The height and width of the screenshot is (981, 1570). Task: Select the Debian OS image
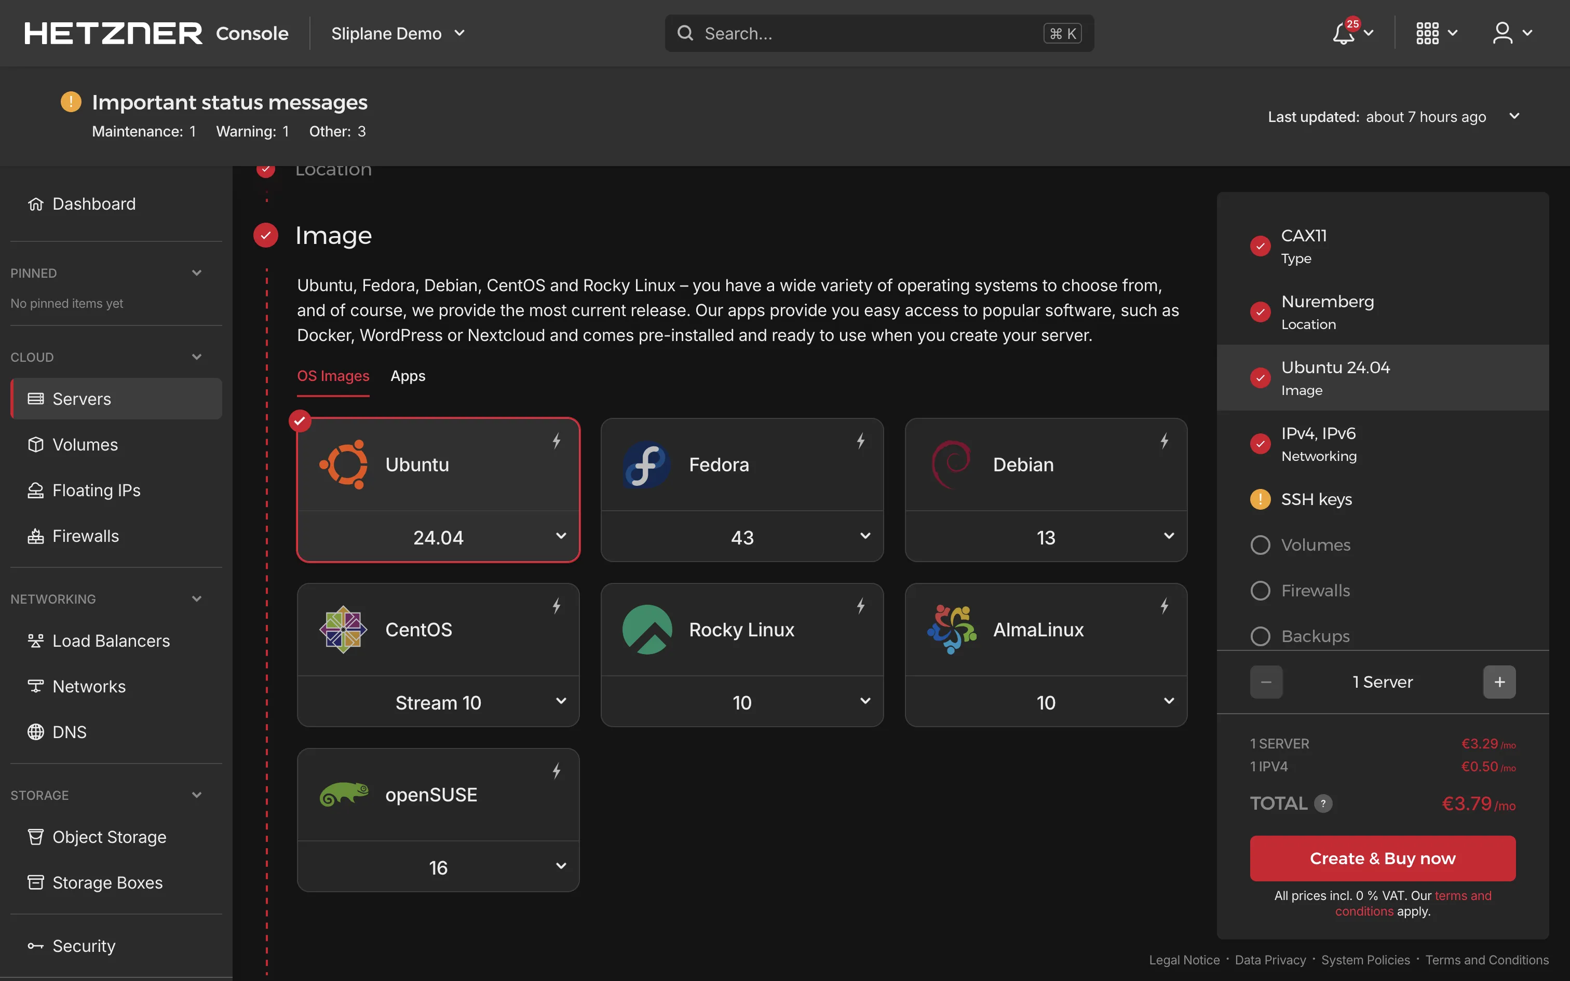pos(1045,464)
